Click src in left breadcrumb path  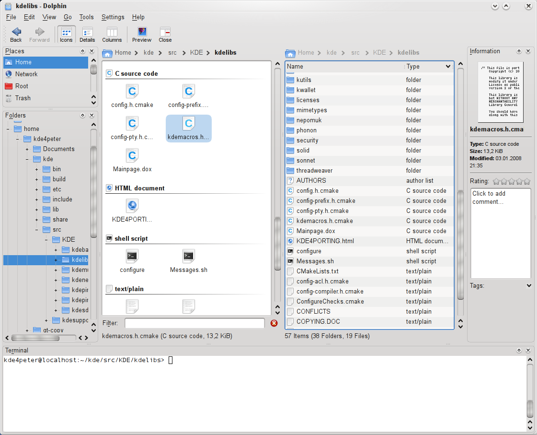click(172, 52)
